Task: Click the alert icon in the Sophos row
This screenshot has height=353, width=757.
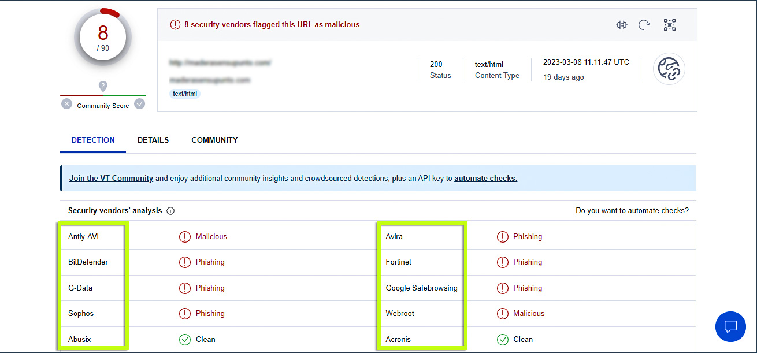Action: pos(185,313)
